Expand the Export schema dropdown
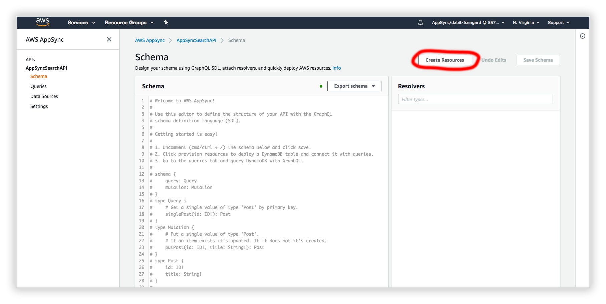This screenshot has height=304, width=606. pos(354,86)
